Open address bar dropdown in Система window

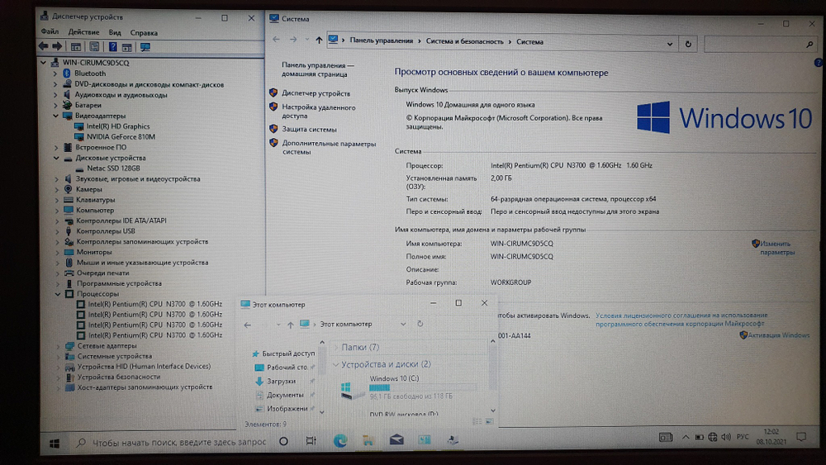pyautogui.click(x=670, y=45)
